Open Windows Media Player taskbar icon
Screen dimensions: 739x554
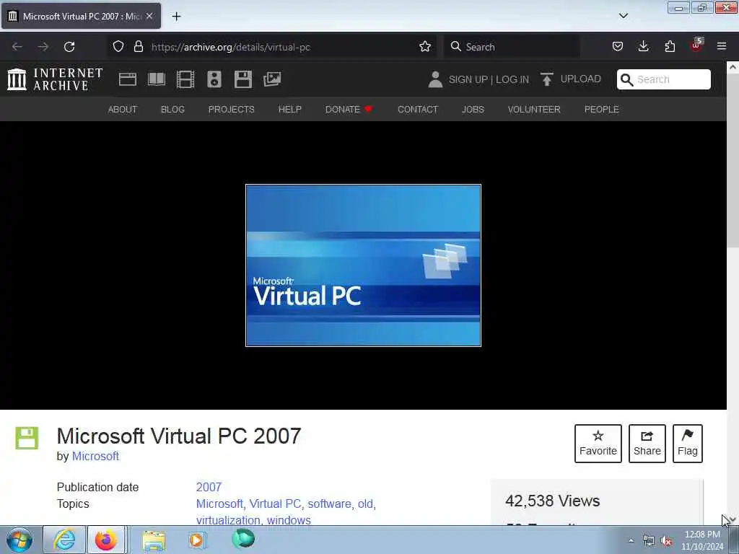coord(197,540)
